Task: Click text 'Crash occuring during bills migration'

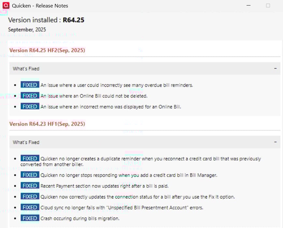Action: pyautogui.click(x=80, y=219)
